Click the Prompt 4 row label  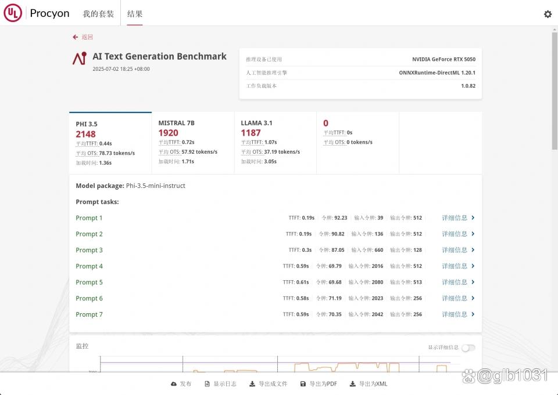point(89,266)
